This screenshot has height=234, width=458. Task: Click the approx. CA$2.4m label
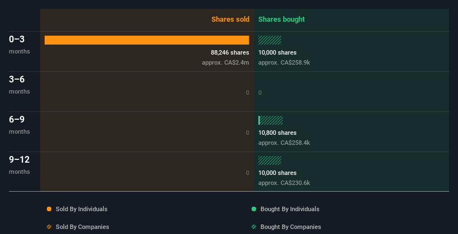(x=225, y=63)
